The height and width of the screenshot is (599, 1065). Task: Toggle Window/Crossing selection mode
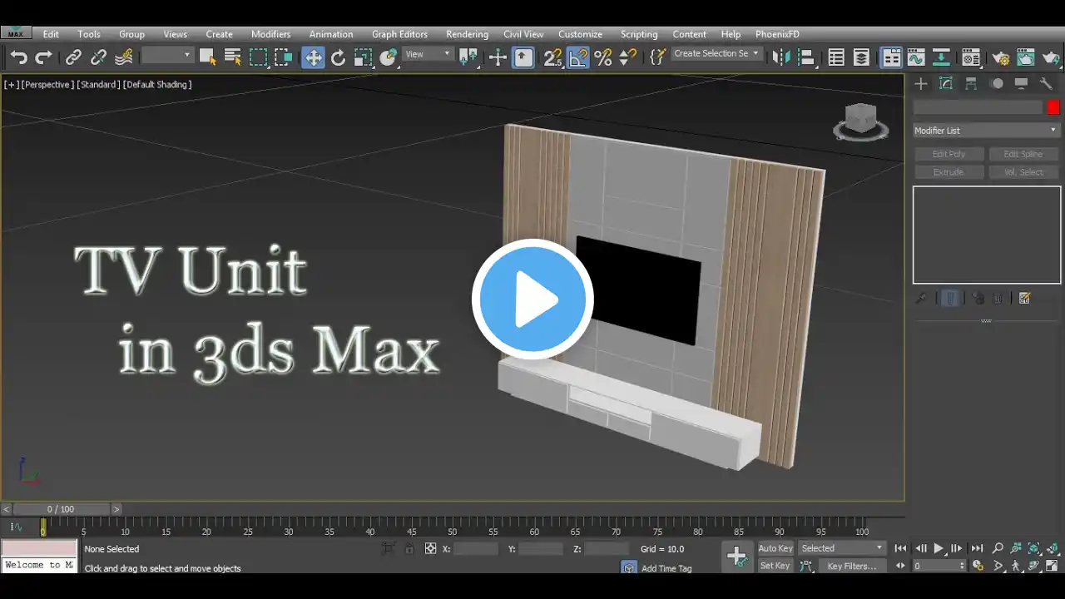click(x=284, y=57)
